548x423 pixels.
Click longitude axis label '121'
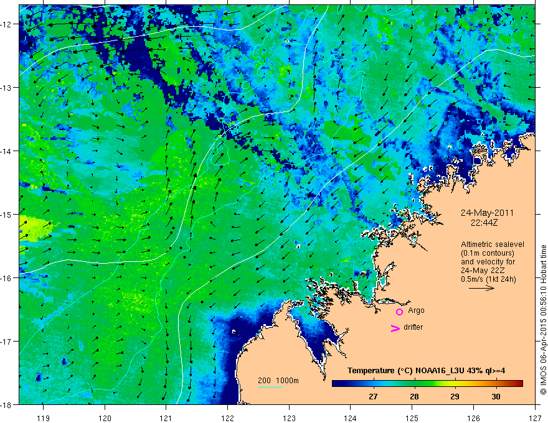[166, 418]
